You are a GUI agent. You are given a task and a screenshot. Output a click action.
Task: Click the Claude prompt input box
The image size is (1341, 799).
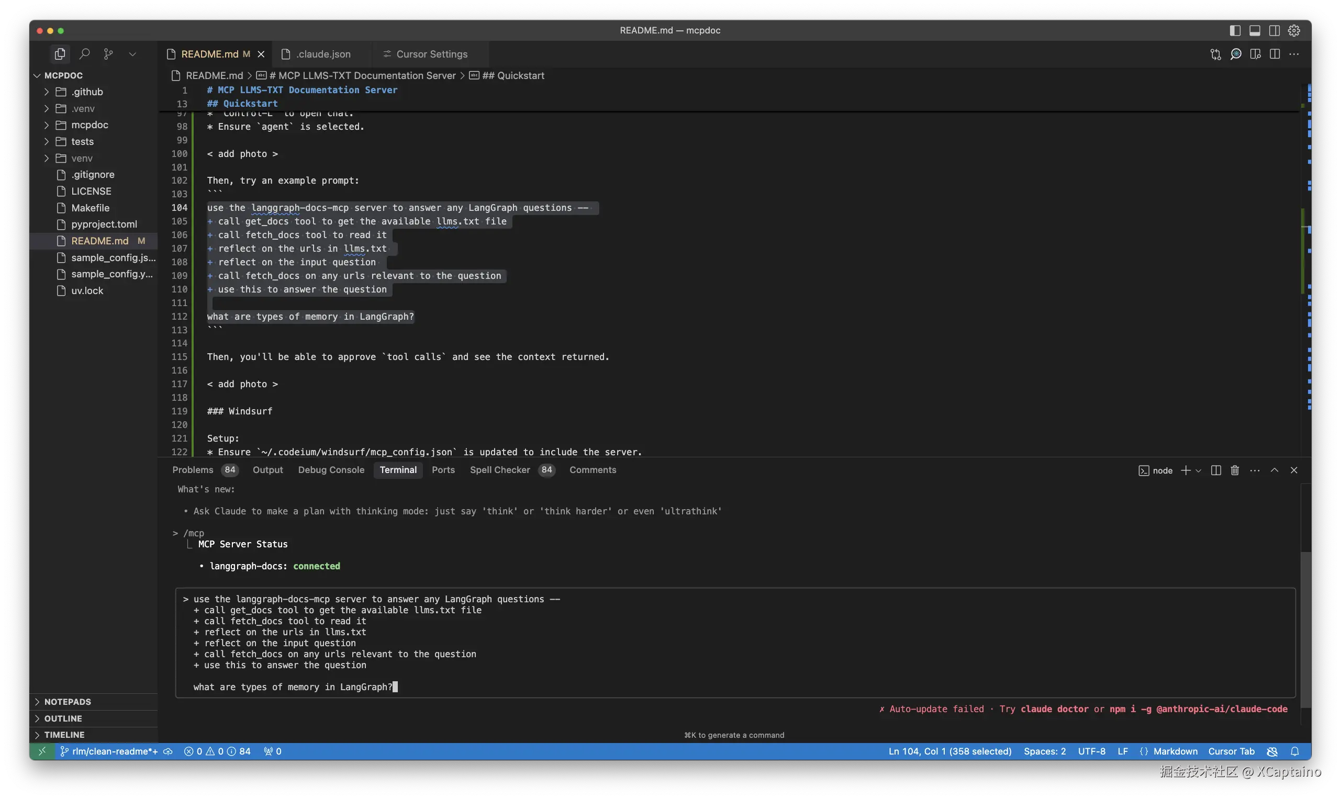(x=735, y=643)
